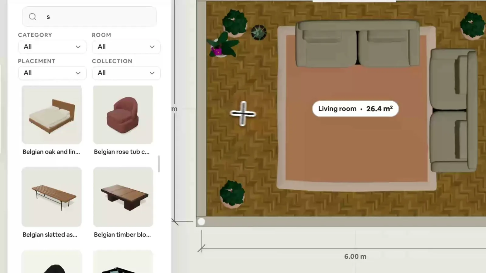Select the two-seat sofa at top of rug

pyautogui.click(x=358, y=44)
